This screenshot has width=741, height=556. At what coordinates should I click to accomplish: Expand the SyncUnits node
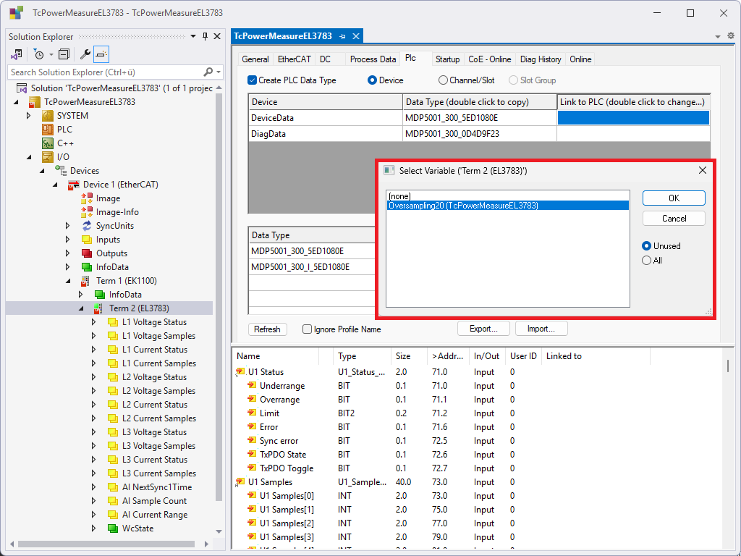click(x=68, y=226)
